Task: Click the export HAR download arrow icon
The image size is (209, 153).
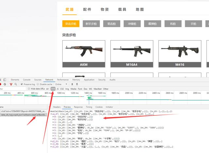Action: [x=77, y=84]
